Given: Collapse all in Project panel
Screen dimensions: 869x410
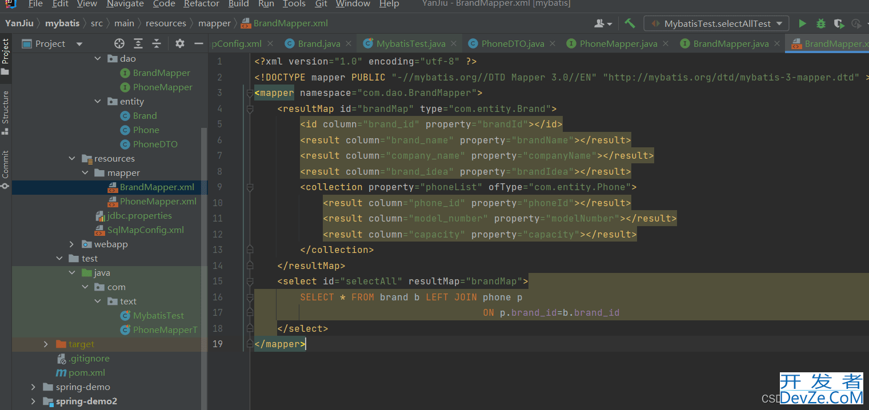Looking at the screenshot, I should click(157, 43).
